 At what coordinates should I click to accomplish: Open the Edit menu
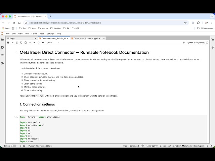[14, 34]
